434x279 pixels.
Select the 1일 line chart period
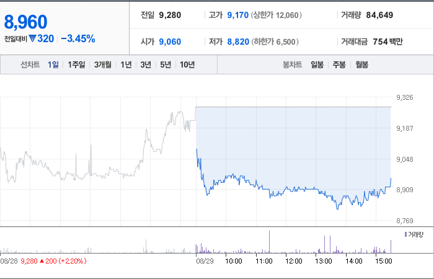(x=53, y=64)
